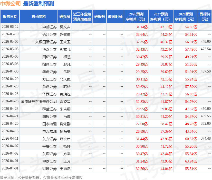
Task: Click analyst name 吴文吉
Action: click(x=65, y=27)
